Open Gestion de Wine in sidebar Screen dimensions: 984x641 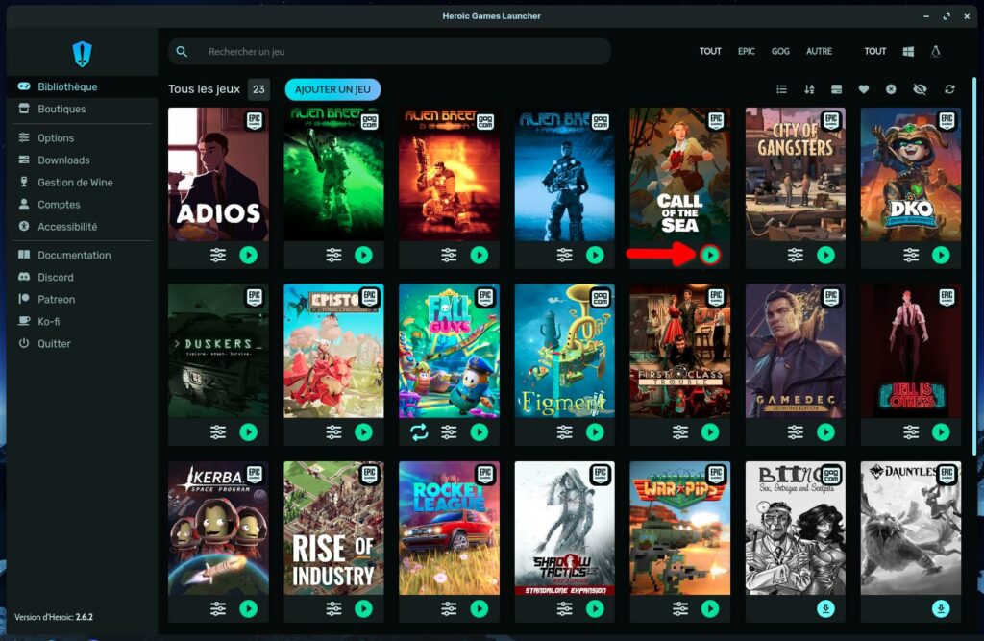[x=75, y=183]
